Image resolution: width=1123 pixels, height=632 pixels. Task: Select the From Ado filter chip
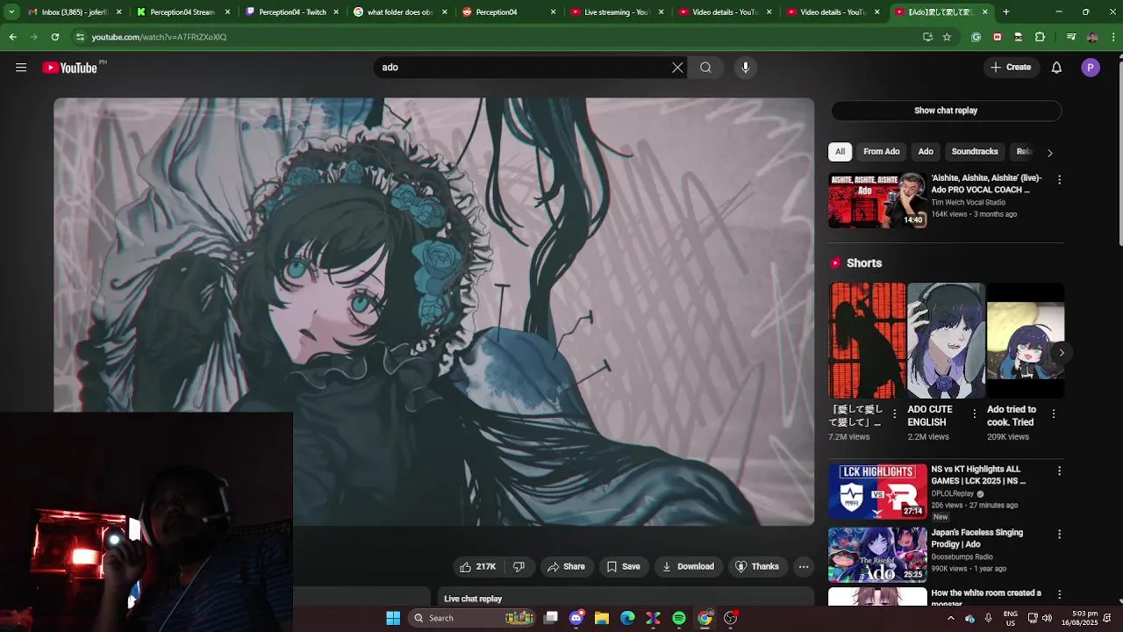point(881,152)
